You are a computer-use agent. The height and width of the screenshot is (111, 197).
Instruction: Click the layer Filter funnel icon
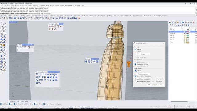tap(183, 25)
